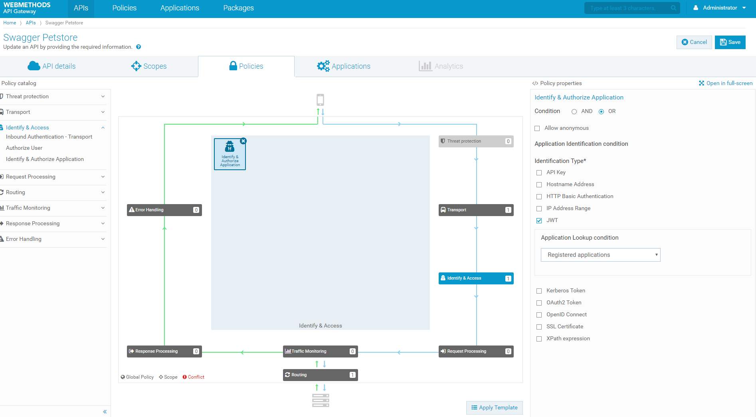Click the Request Processing stage icon in diagram

click(443, 351)
